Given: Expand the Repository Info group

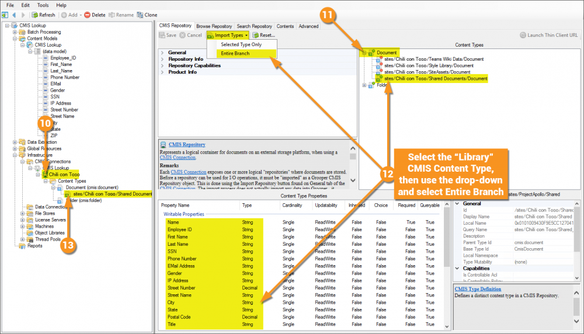Looking at the screenshot, I should [x=162, y=59].
